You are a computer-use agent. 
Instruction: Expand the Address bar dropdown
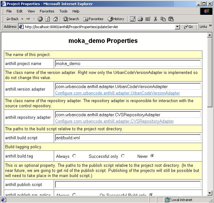pyautogui.click(x=177, y=27)
